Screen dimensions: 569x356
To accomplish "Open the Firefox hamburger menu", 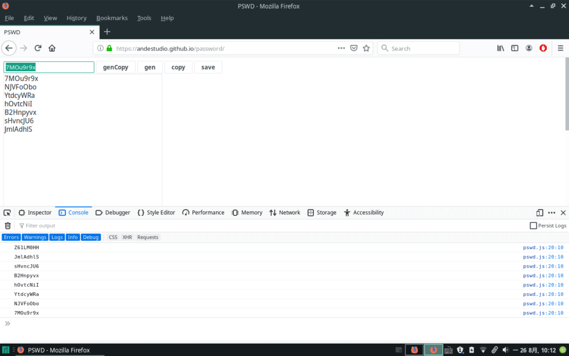I will (560, 48).
